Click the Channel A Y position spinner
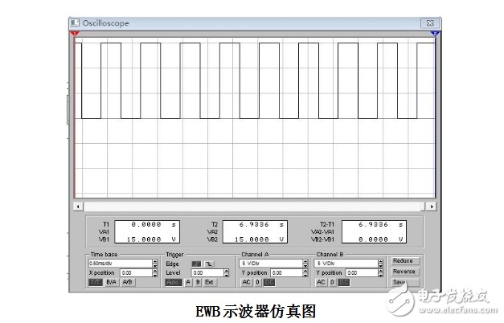504x323 pixels. [305, 273]
